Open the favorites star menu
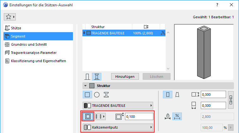 point(10,16)
